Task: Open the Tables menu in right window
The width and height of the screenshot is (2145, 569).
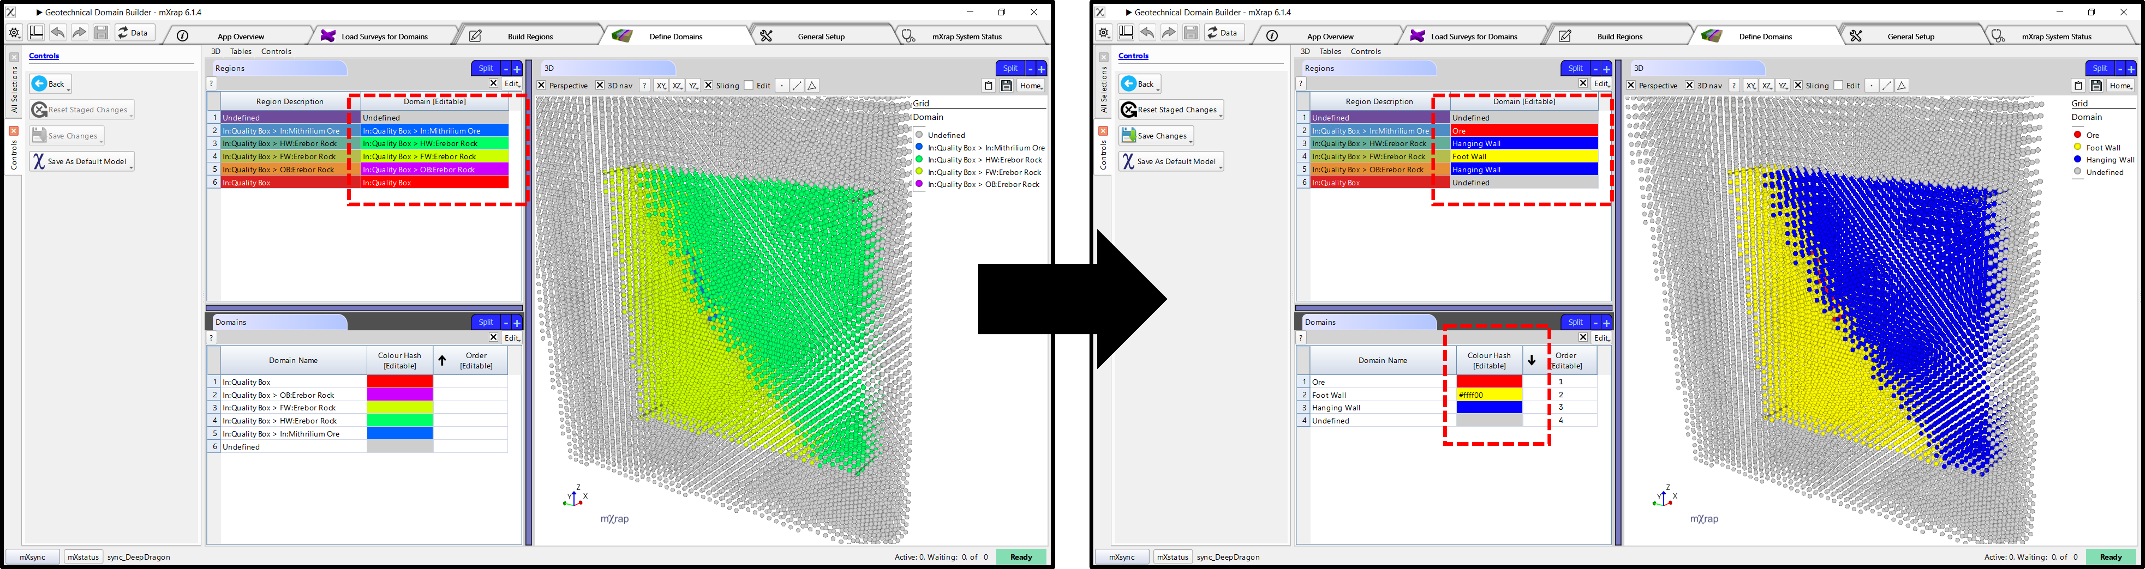Action: pyautogui.click(x=1330, y=52)
